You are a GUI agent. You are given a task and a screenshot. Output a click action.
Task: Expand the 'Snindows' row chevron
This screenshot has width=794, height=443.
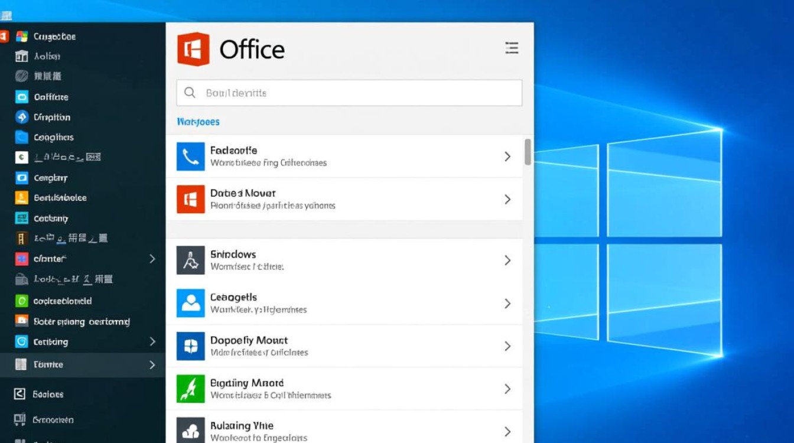pyautogui.click(x=507, y=260)
